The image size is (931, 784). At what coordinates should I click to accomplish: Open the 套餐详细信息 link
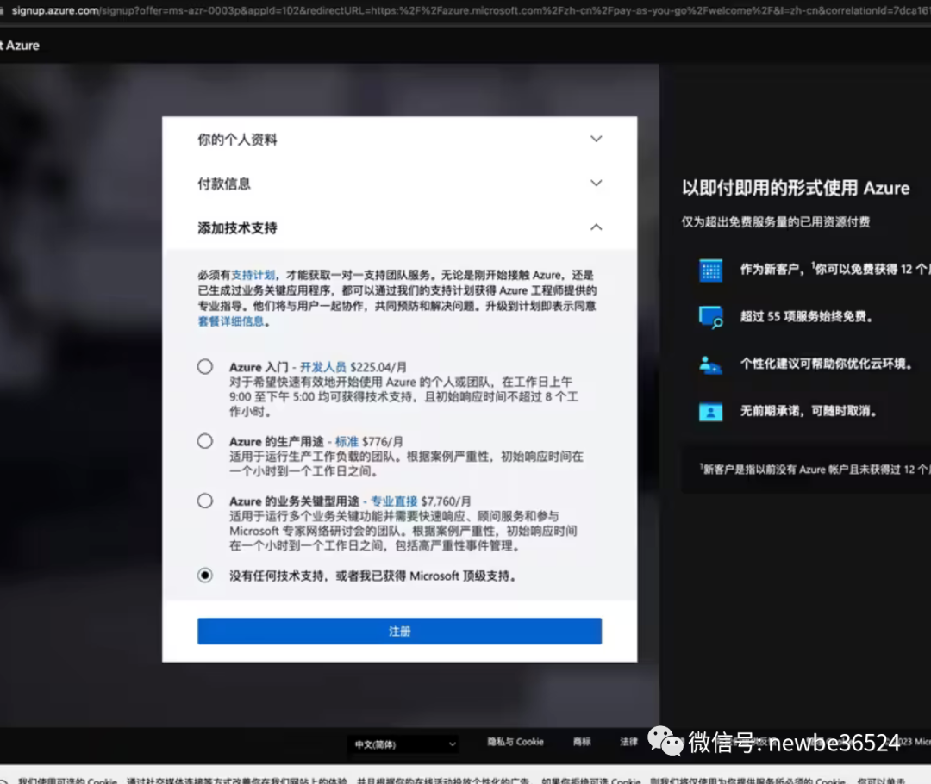click(x=231, y=321)
